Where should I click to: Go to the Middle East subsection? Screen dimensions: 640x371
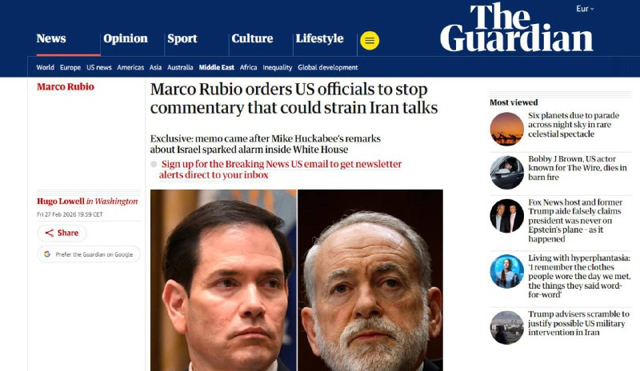(x=216, y=67)
